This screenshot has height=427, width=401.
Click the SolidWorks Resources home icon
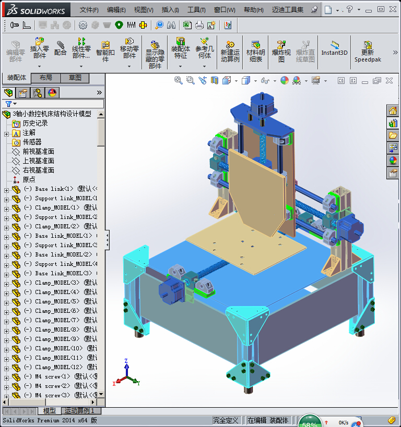click(393, 111)
